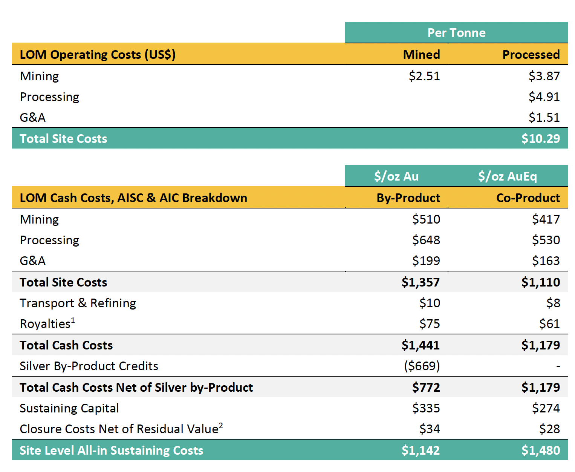Click the Processed column header
Screen dimensions: 575x472
[x=531, y=55]
